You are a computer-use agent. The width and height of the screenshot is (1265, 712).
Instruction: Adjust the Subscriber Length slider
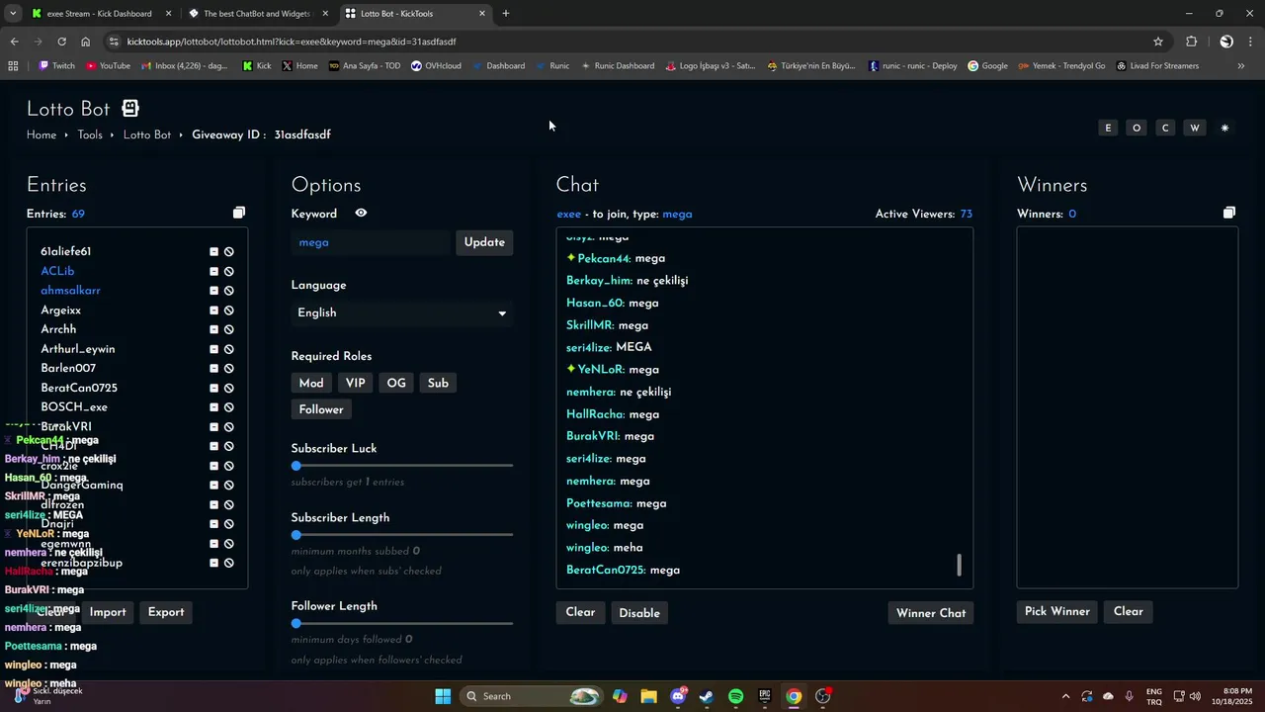(402, 535)
